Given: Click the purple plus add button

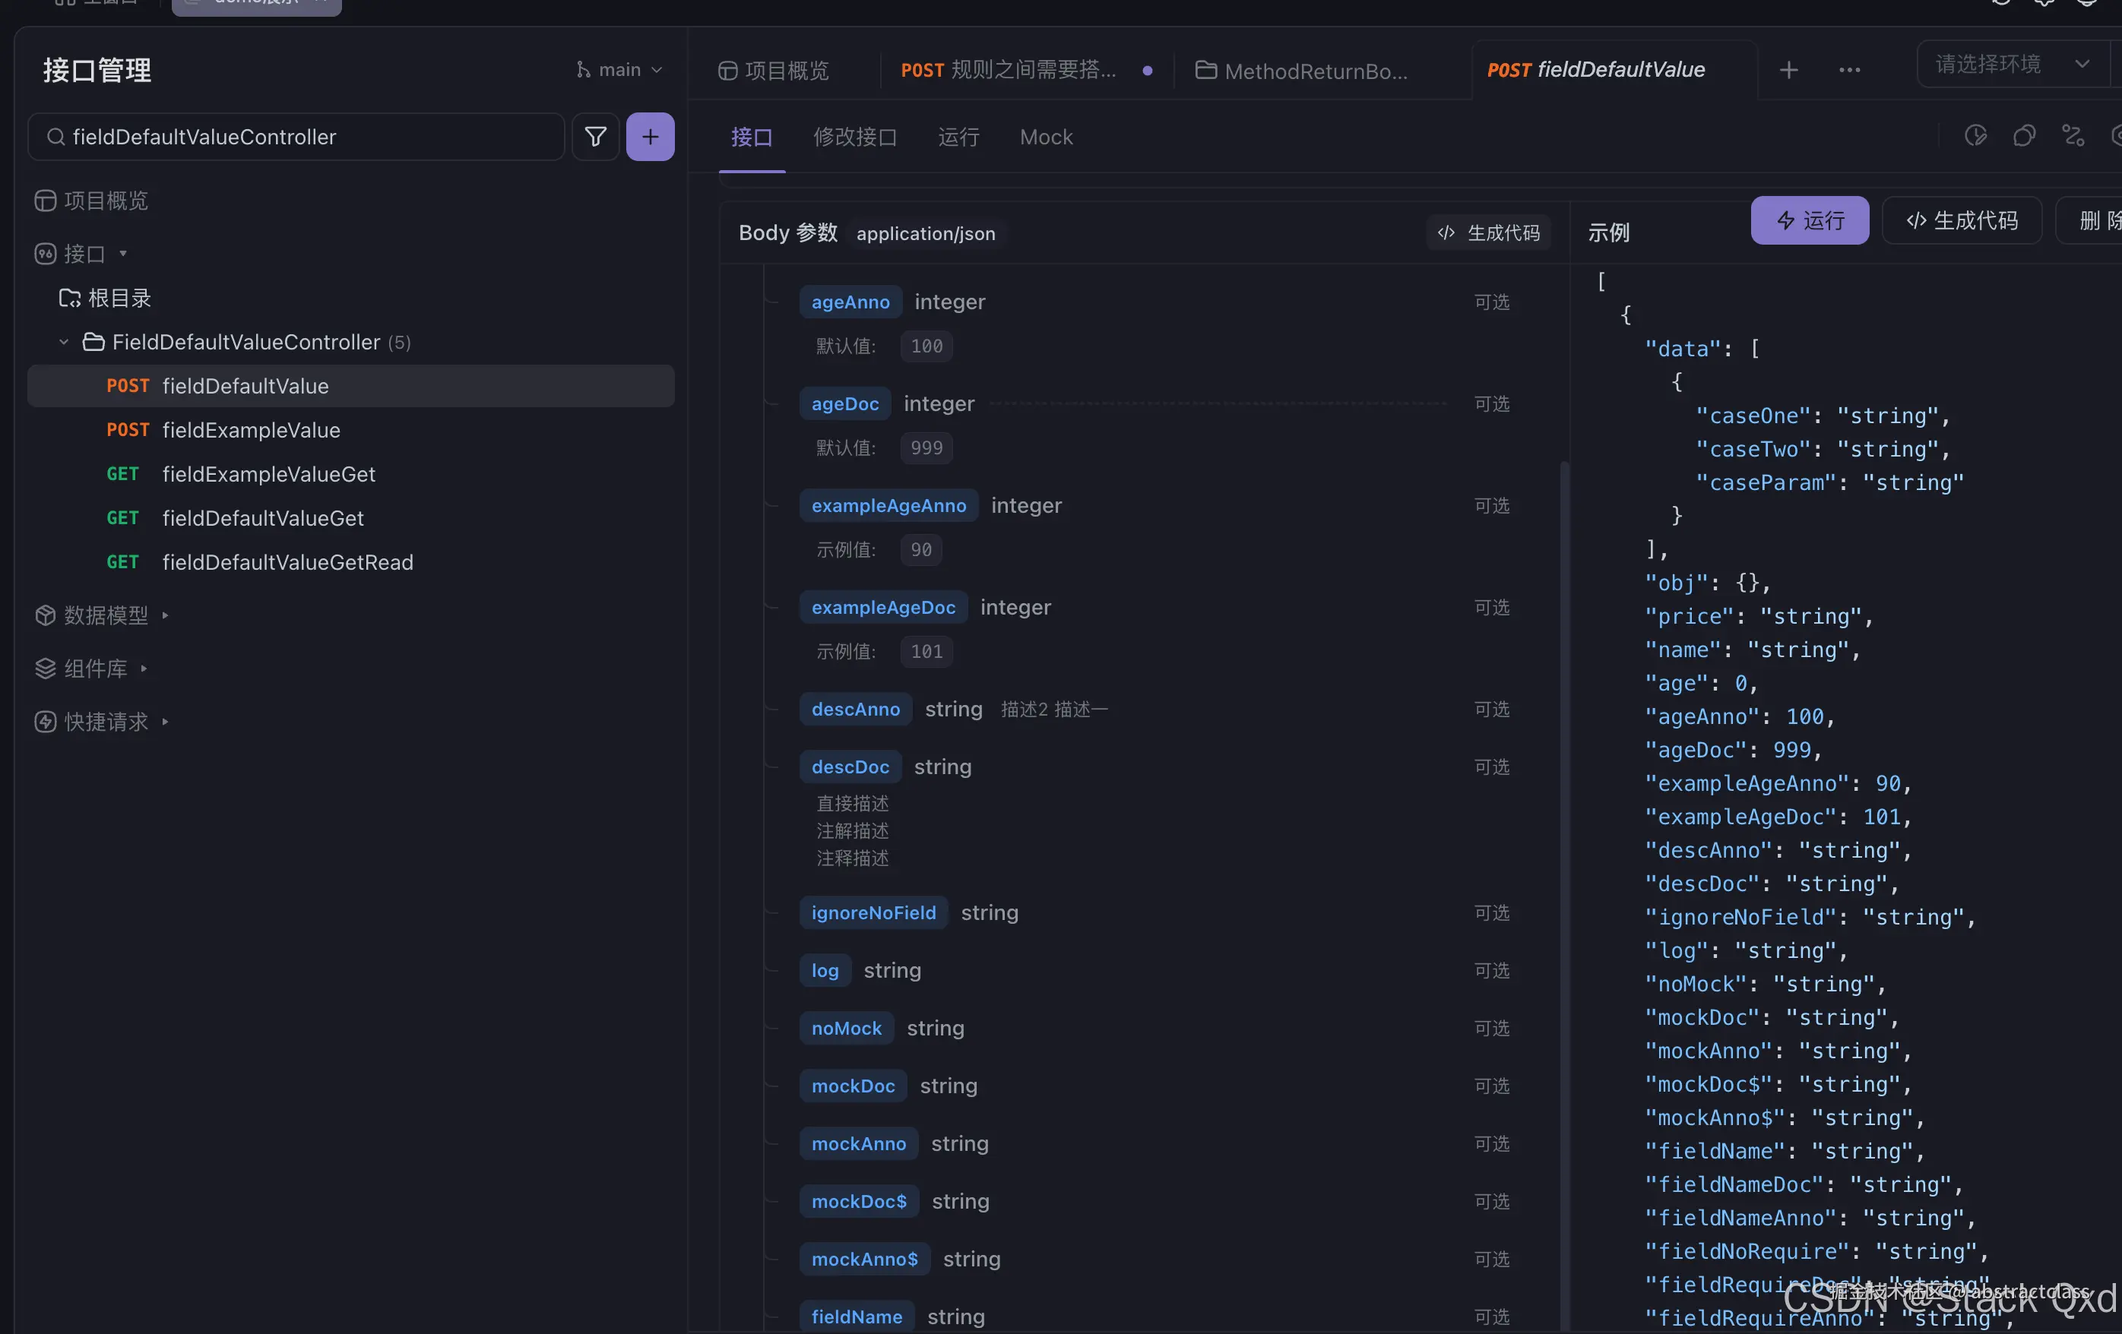Looking at the screenshot, I should click(650, 137).
